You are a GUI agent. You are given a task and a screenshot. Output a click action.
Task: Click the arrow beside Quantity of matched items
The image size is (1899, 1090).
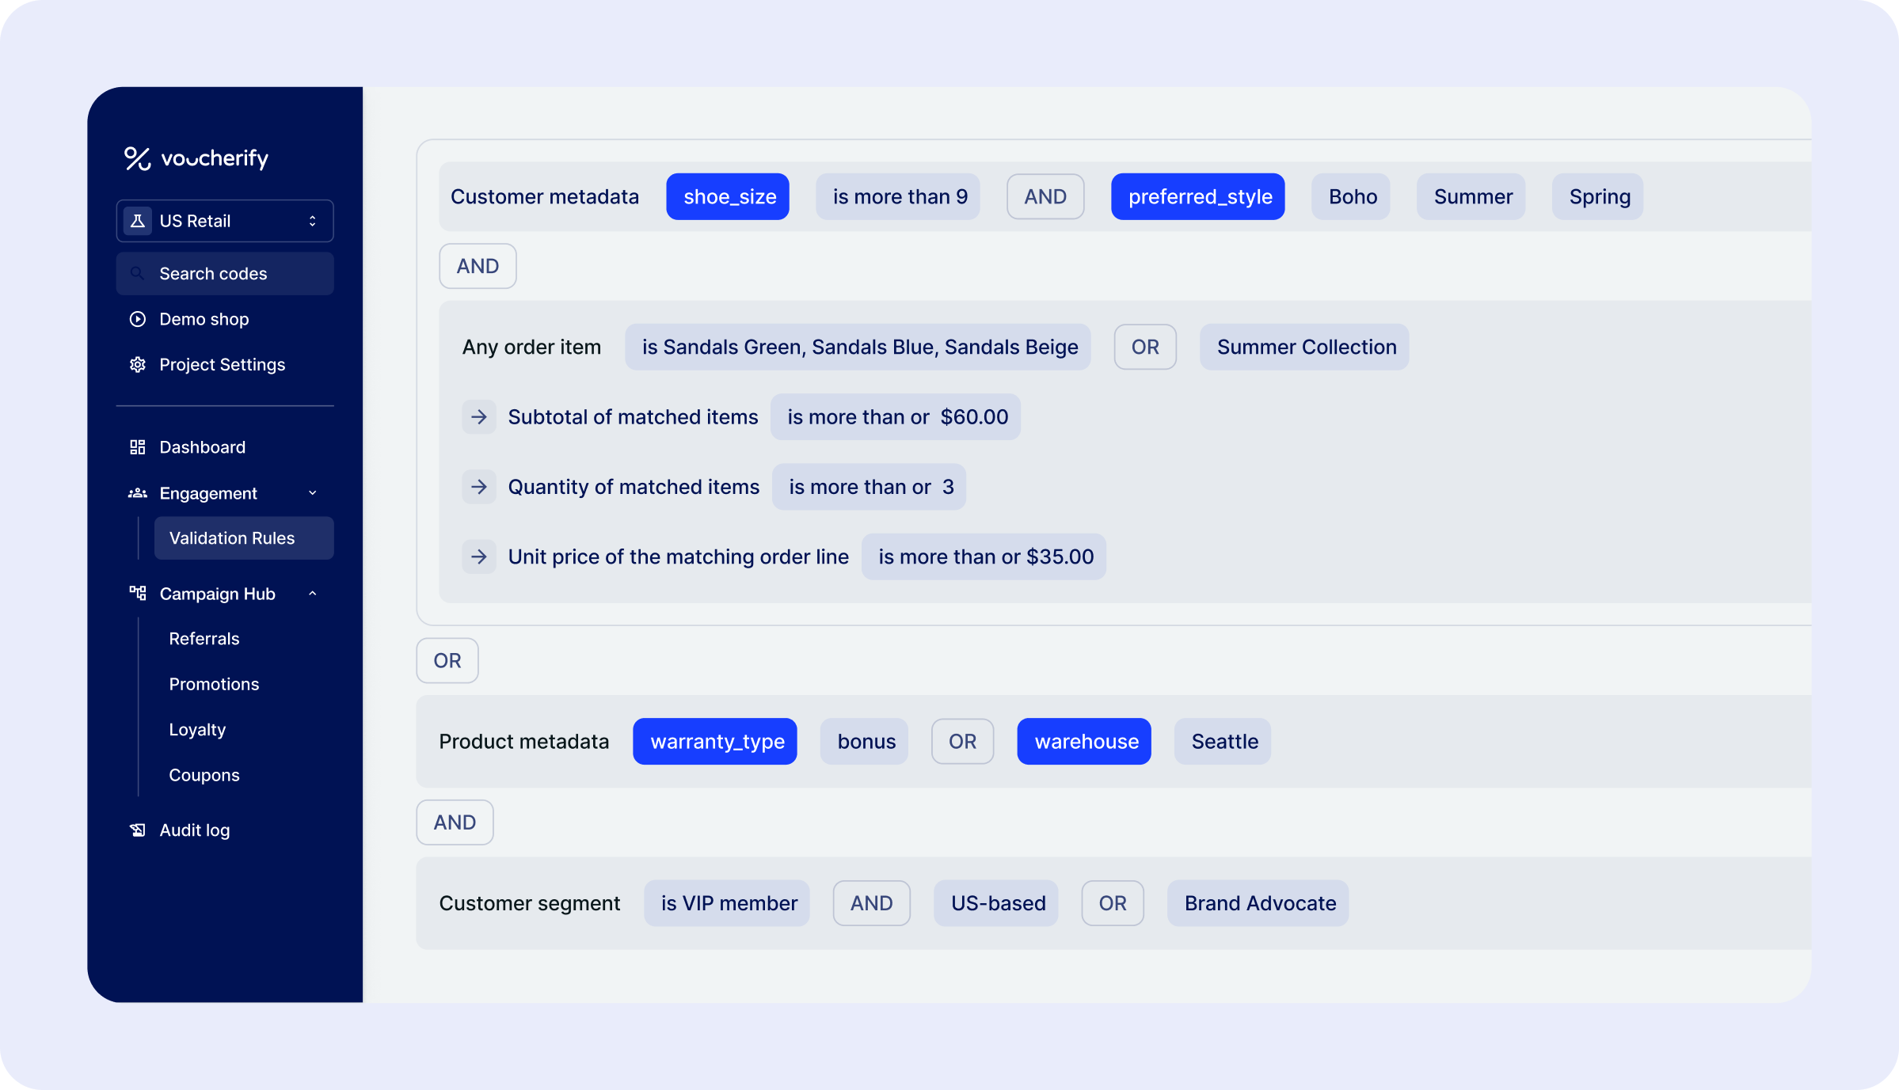point(479,487)
